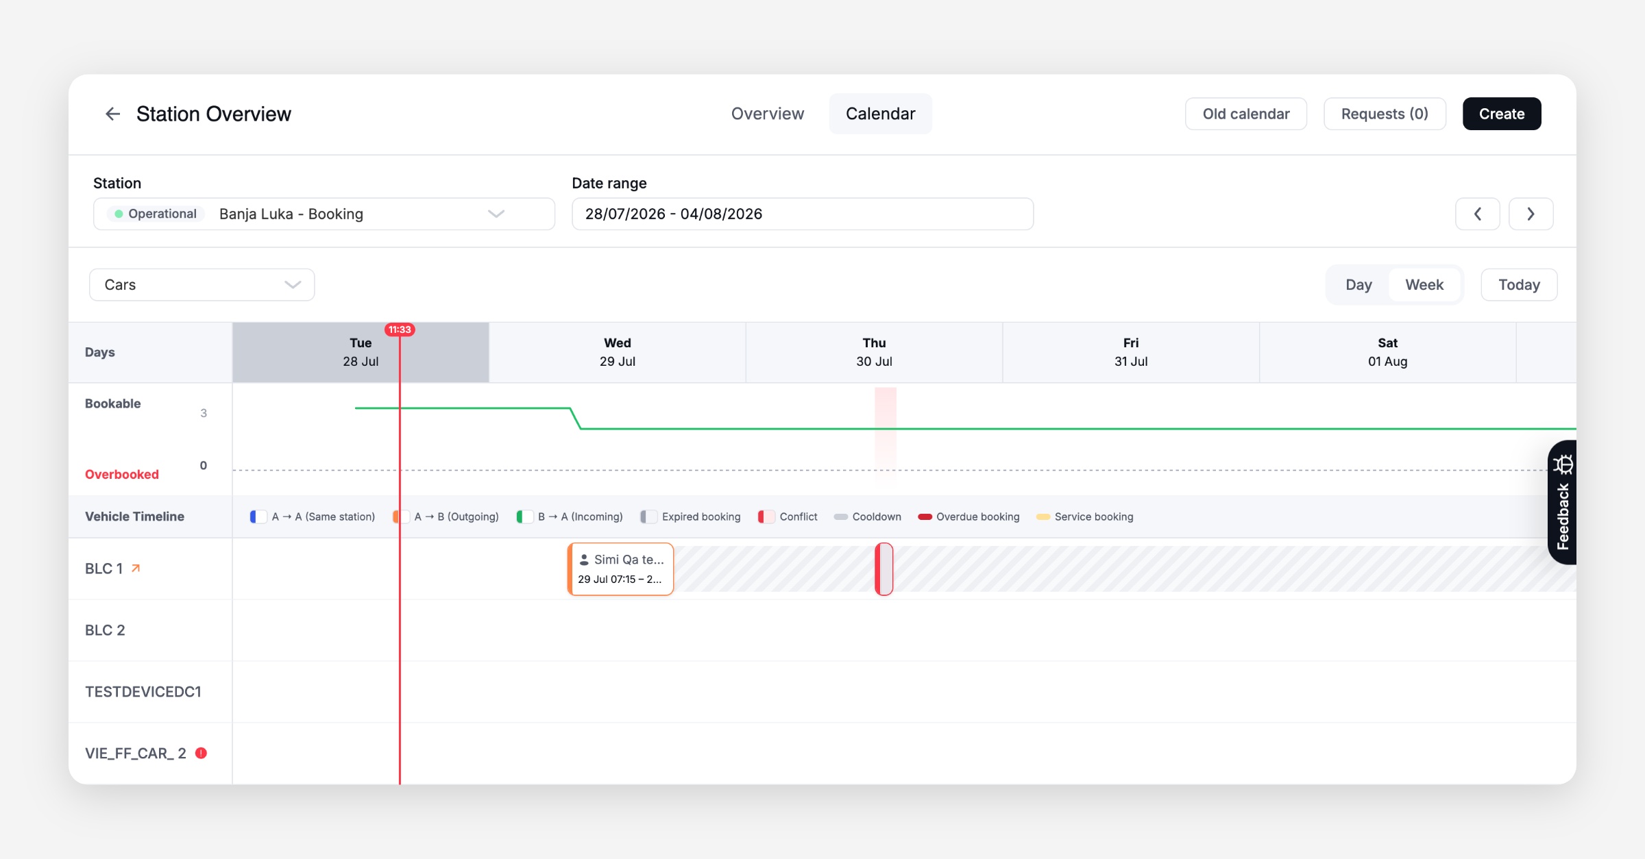Image resolution: width=1645 pixels, height=859 pixels.
Task: Switch calendar view to Week
Action: coord(1424,285)
